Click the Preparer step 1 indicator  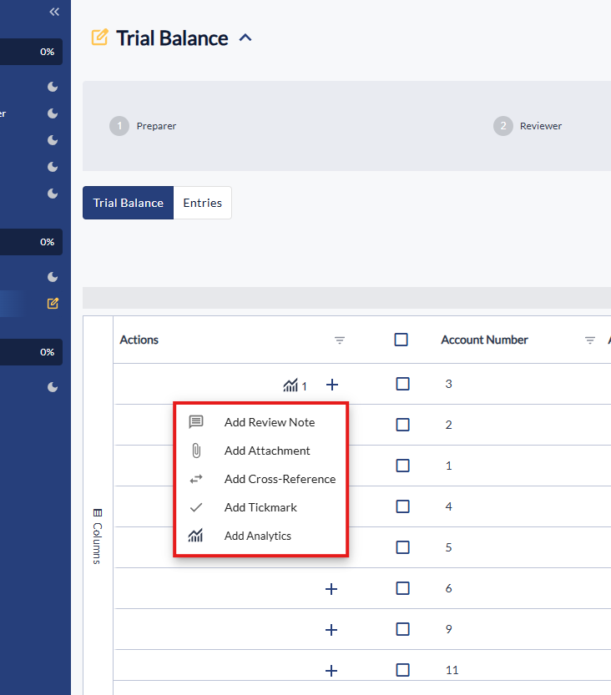119,126
